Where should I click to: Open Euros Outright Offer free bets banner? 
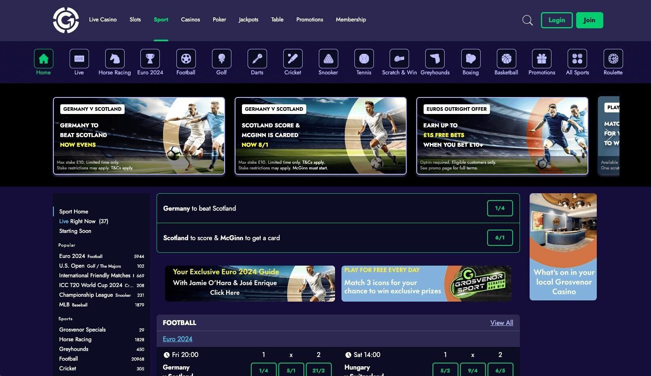tap(502, 136)
